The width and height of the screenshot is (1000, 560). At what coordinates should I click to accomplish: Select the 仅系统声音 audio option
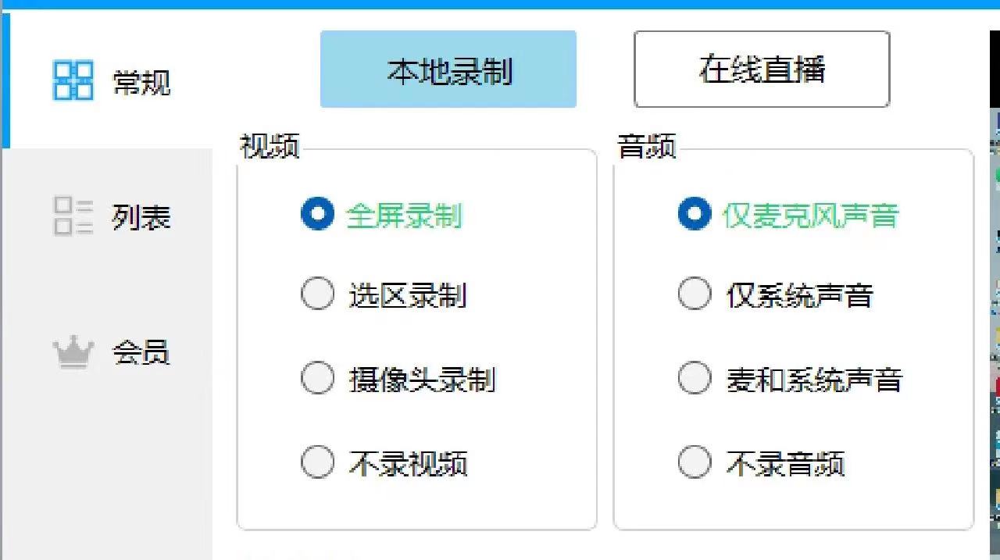[x=695, y=294]
